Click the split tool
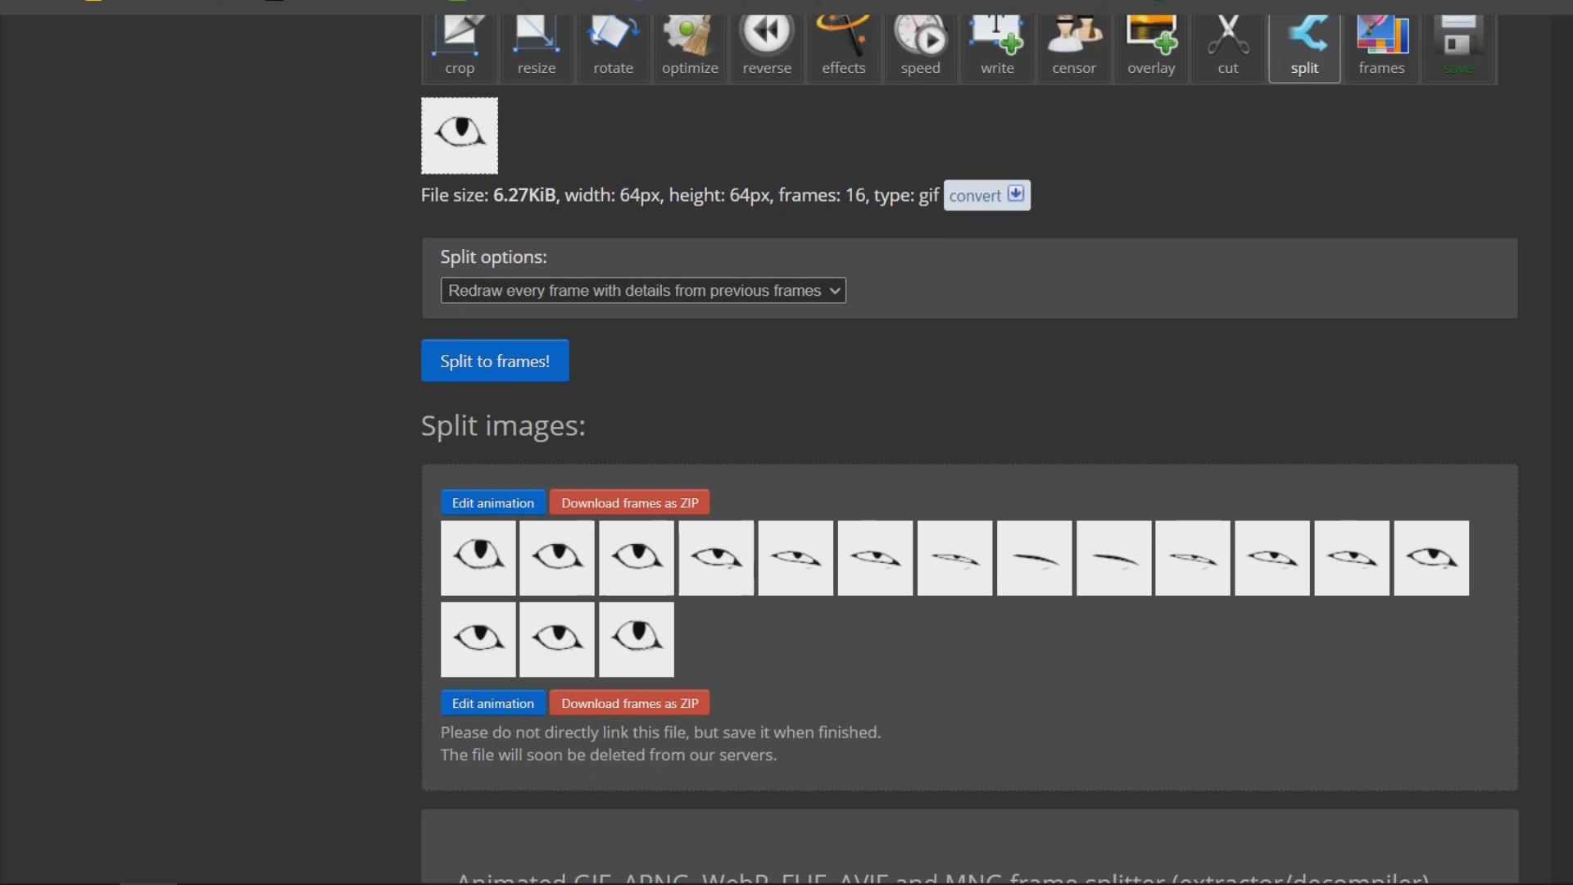The image size is (1573, 885). pyautogui.click(x=1304, y=48)
